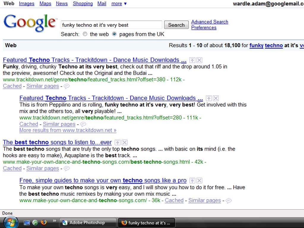Promote 'The best techno songs' result

point(118,142)
